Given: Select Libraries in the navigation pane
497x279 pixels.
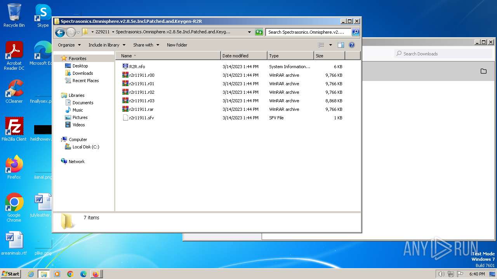Looking at the screenshot, I should tap(76, 95).
